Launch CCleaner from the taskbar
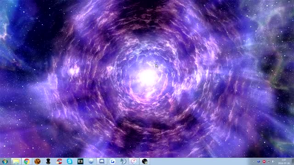294x165 pixels. point(59,161)
